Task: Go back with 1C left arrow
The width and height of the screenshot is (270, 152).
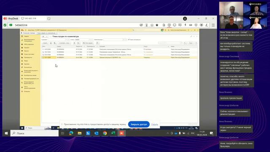Action: click(43, 37)
